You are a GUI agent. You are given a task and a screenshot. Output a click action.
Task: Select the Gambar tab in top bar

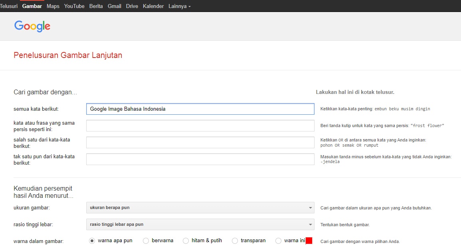(x=32, y=6)
